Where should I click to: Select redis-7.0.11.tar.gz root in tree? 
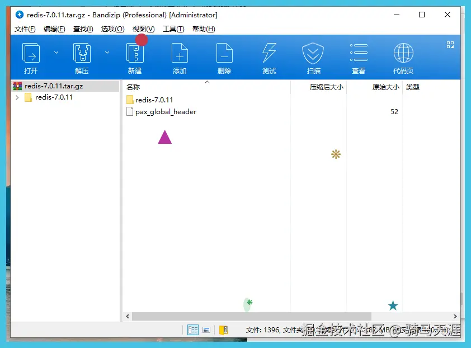65,86
